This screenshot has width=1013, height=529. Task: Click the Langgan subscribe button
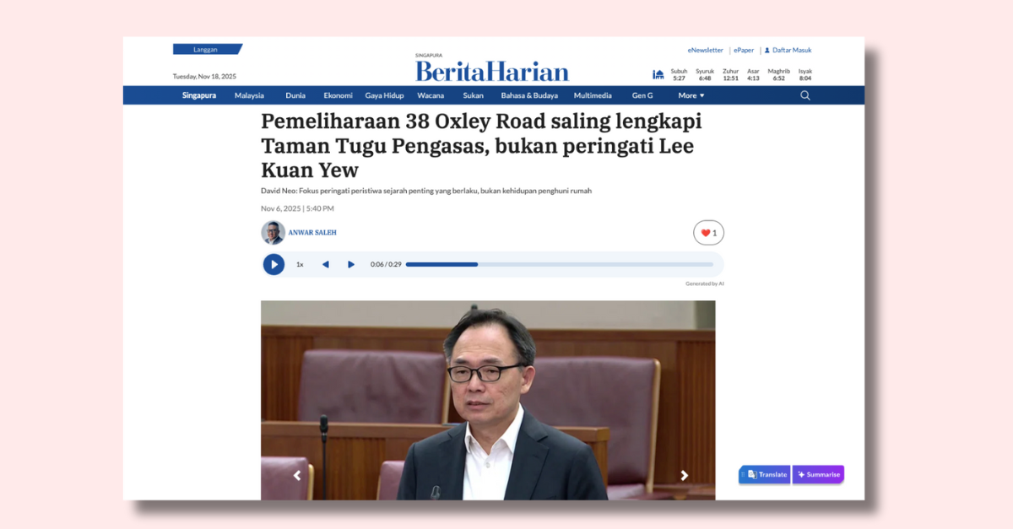click(207, 49)
